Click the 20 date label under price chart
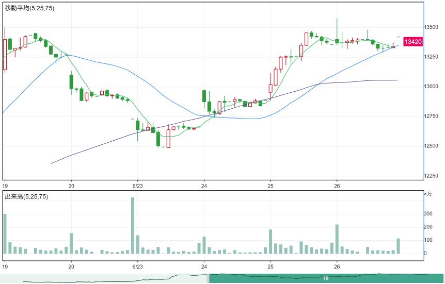Viewport: 445px width, 284px height. coord(71,186)
